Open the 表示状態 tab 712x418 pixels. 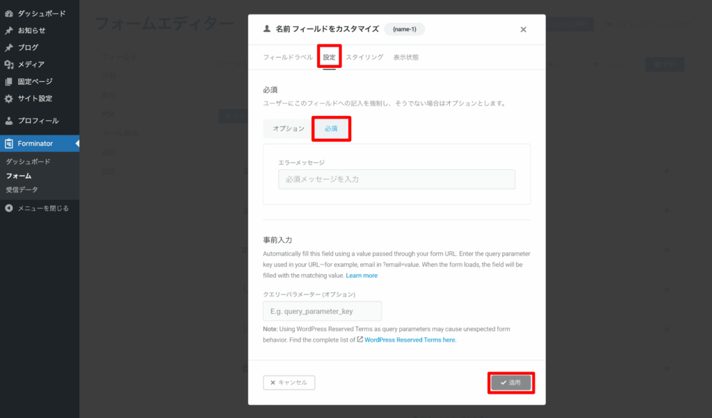406,58
